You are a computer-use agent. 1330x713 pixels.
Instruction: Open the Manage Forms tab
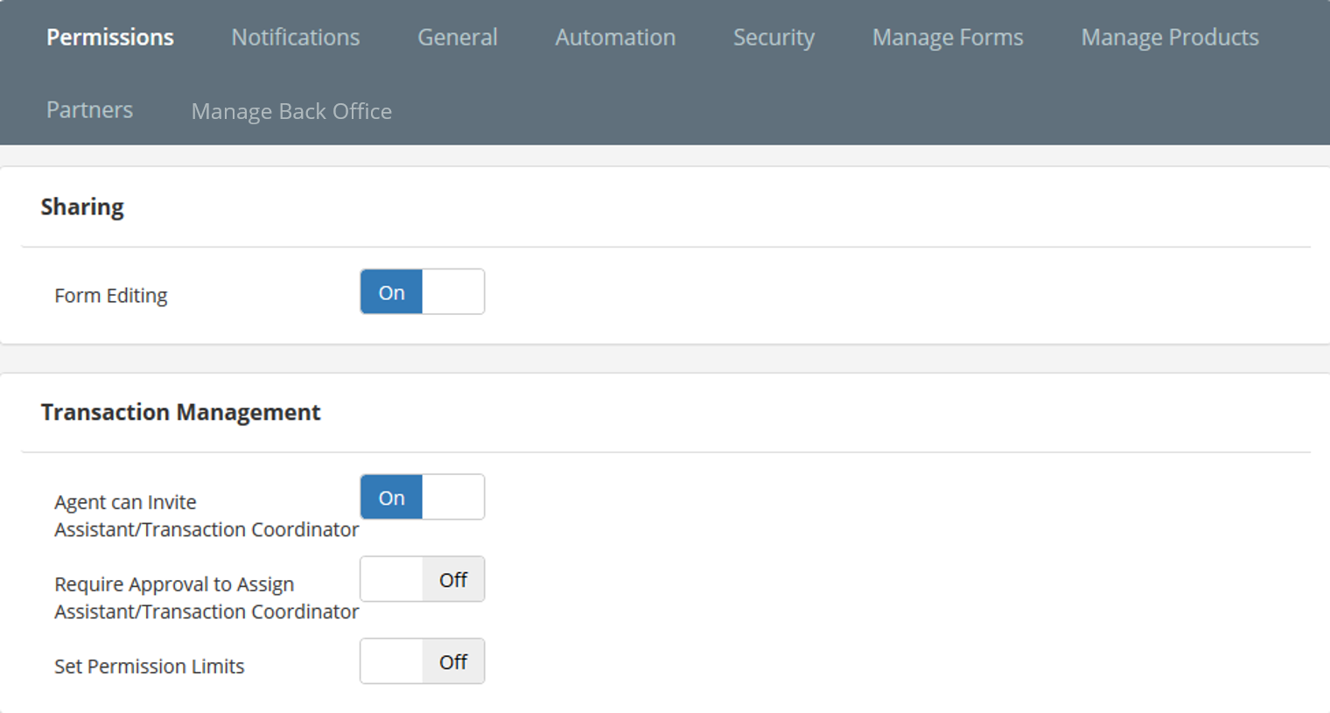click(x=947, y=37)
